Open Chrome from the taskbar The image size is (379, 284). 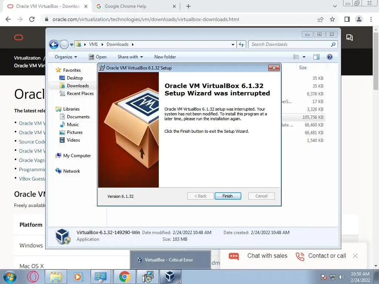click(x=124, y=277)
